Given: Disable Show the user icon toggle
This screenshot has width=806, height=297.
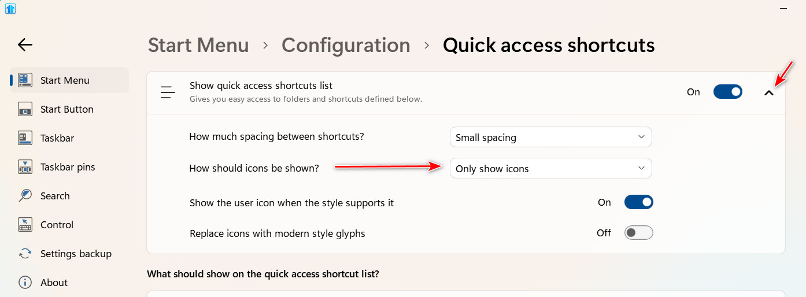Looking at the screenshot, I should click(x=638, y=202).
